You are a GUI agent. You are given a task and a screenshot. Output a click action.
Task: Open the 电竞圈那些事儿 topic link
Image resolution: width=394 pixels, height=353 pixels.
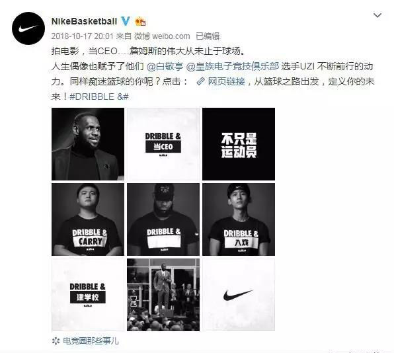click(x=91, y=341)
